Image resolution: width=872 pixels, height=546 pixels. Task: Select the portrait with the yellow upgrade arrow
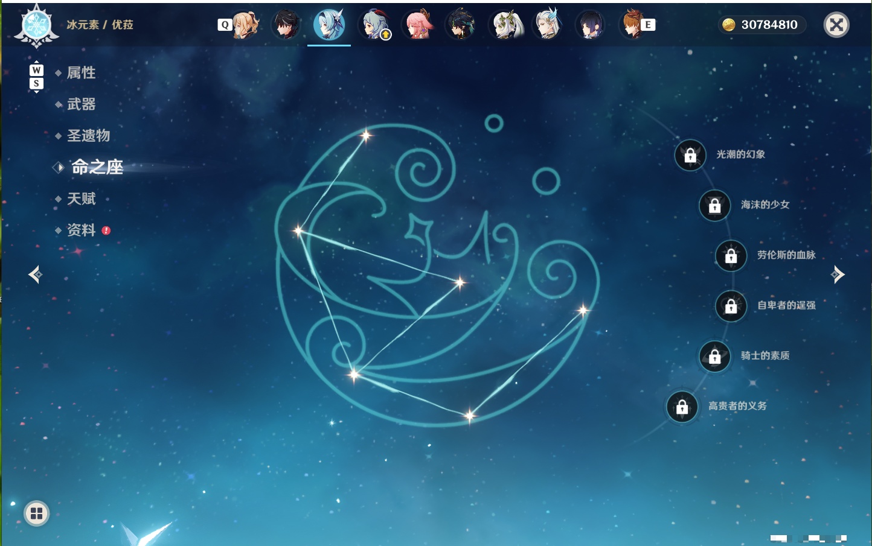coord(374,25)
